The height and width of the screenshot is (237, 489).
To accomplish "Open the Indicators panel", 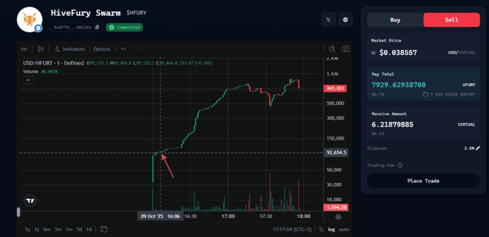I will click(70, 49).
